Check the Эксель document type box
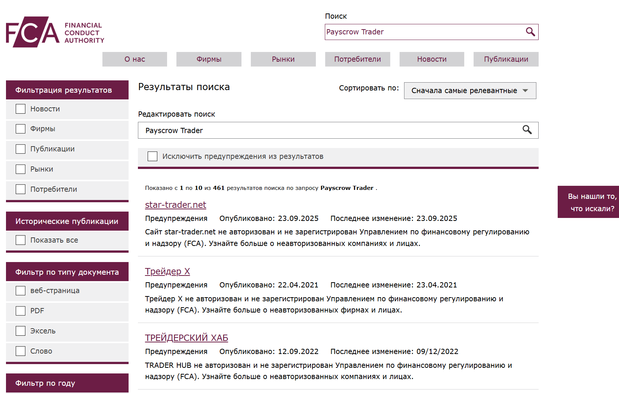Image resolution: width=619 pixels, height=394 pixels. pos(21,331)
